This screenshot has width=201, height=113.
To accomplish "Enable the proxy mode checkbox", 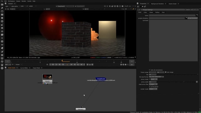I will tap(149, 79).
